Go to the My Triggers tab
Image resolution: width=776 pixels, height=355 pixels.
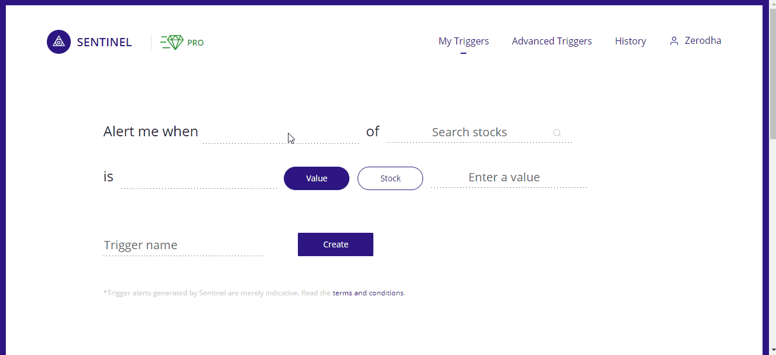[x=463, y=41]
